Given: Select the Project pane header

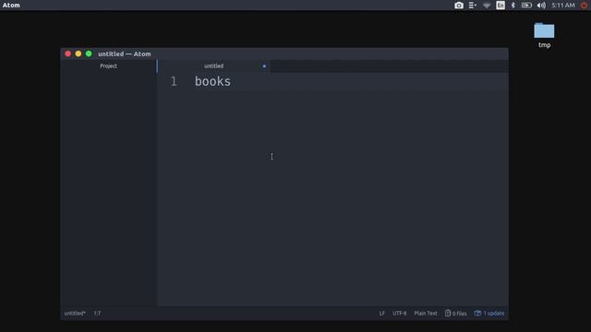Looking at the screenshot, I should (x=109, y=65).
